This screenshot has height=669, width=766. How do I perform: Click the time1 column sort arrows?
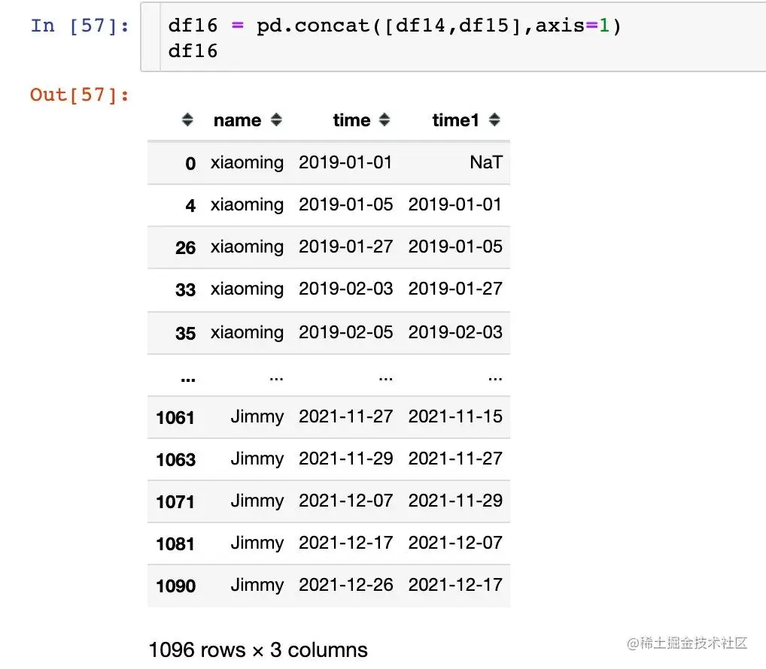click(x=494, y=120)
